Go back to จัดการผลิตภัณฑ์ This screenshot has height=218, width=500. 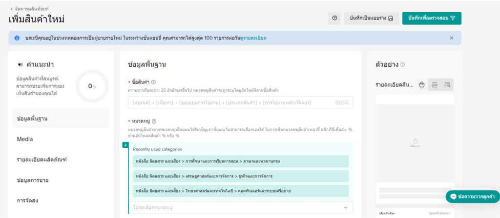tap(29, 9)
